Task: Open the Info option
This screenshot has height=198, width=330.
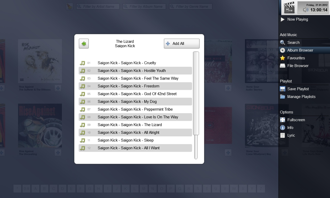Action: 304,128
